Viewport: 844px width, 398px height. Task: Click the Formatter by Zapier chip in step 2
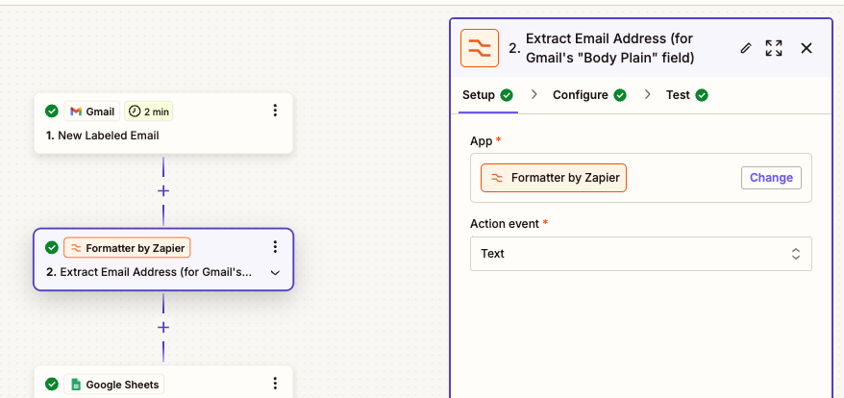tap(127, 248)
